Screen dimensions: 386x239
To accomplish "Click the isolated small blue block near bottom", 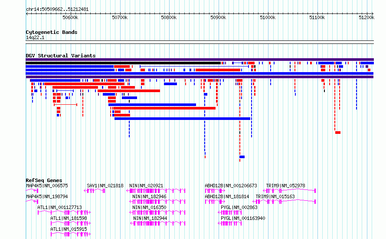I will [x=242, y=157].
